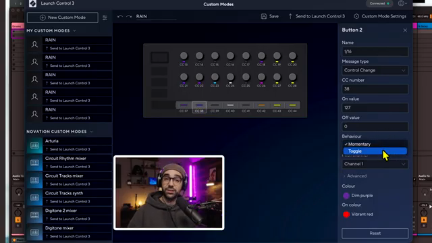Pick the Vibrant red on colour swatch
This screenshot has height=243, width=432.
(x=346, y=215)
